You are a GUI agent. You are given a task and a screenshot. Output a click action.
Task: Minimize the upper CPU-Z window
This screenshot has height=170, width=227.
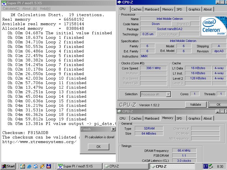click(x=218, y=2)
